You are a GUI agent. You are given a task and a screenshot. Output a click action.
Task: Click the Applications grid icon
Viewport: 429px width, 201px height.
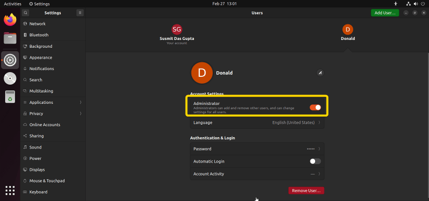[25, 102]
